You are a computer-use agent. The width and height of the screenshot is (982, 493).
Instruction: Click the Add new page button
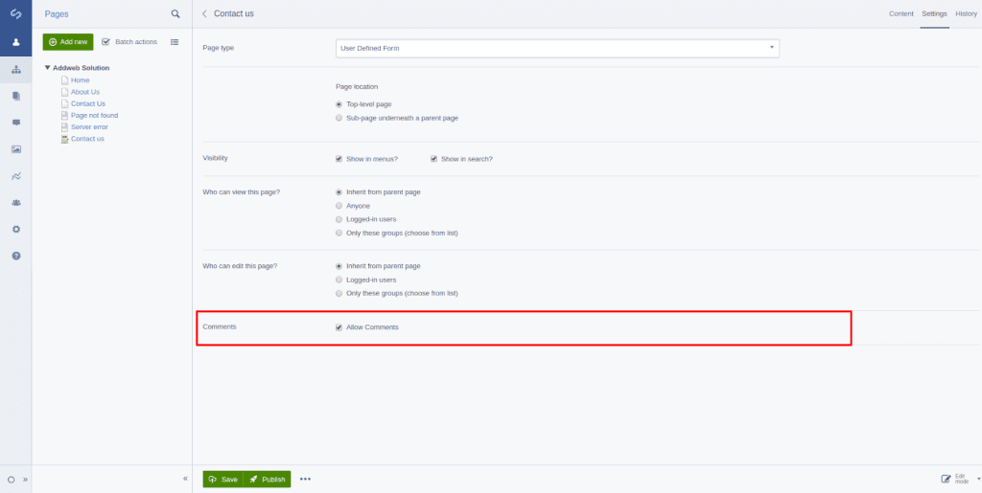tap(68, 42)
